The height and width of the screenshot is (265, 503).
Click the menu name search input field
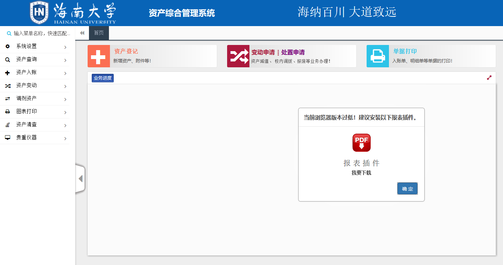coord(42,33)
